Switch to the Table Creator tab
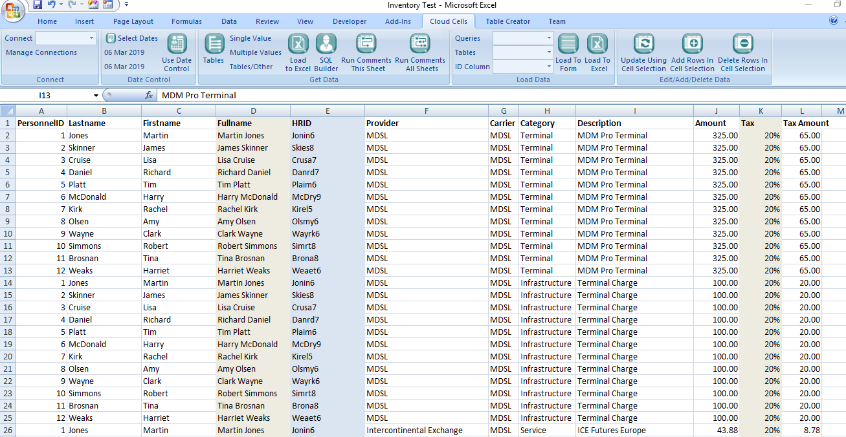The image size is (846, 437). [507, 21]
